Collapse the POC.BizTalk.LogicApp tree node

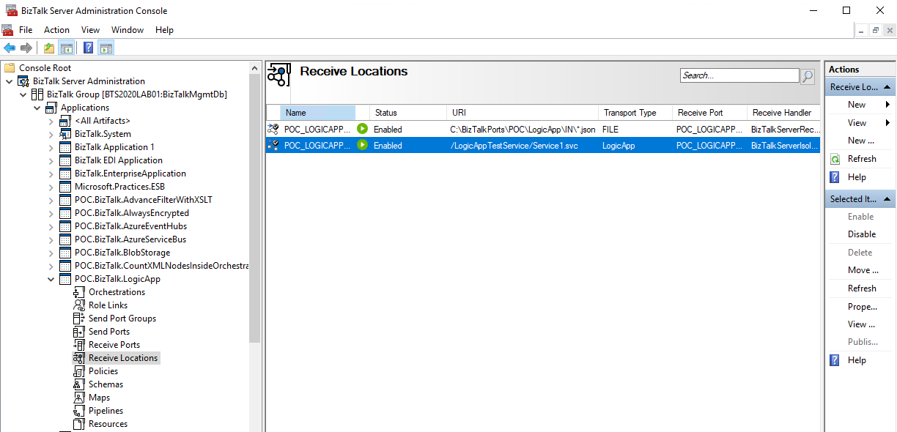tap(51, 279)
